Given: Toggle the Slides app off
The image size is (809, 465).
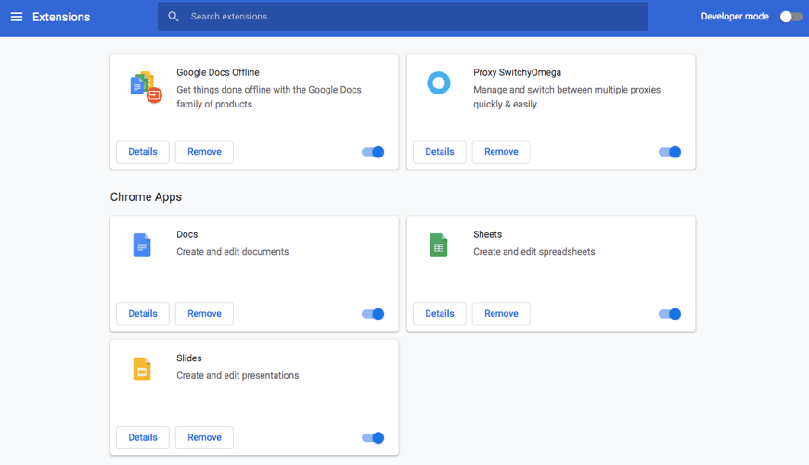Looking at the screenshot, I should coord(373,438).
